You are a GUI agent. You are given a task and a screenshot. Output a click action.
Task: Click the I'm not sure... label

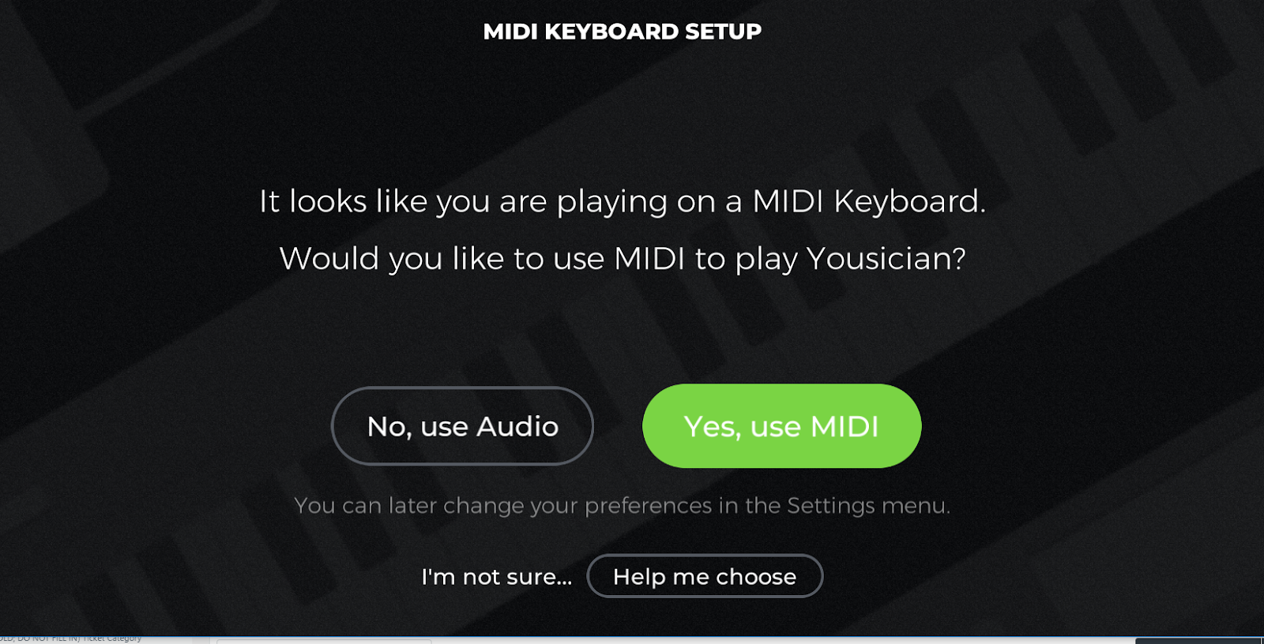point(496,577)
